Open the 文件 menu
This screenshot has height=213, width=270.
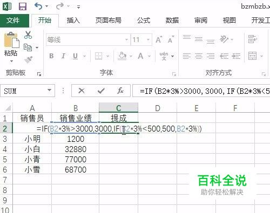[15, 20]
